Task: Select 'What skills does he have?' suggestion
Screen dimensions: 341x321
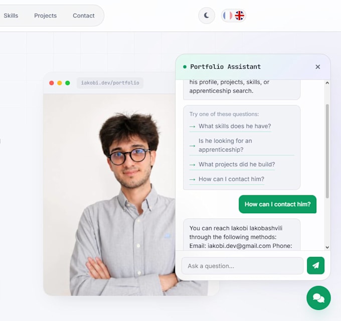Action: [x=230, y=126]
